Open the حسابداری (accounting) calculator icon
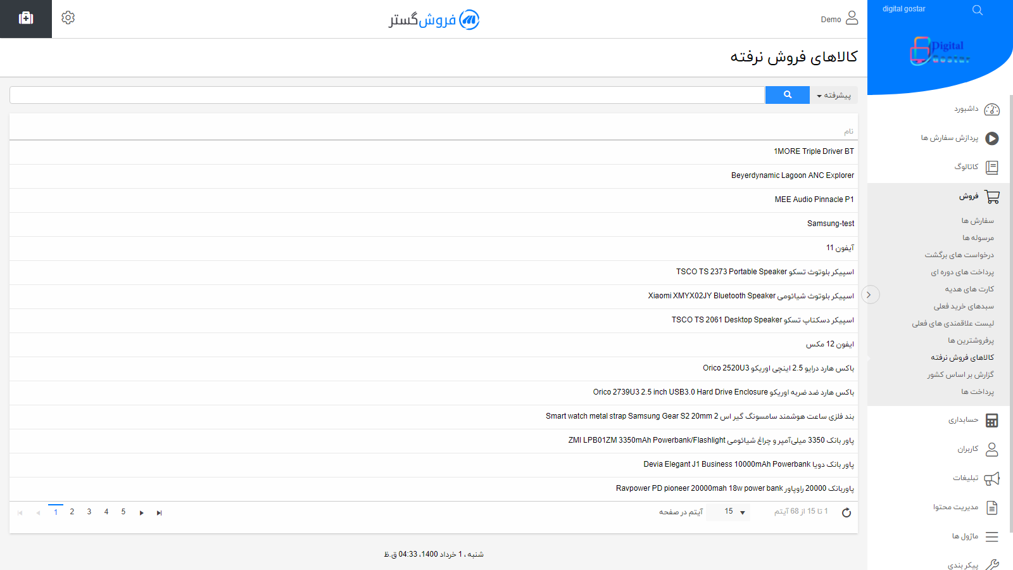The height and width of the screenshot is (570, 1013). pos(993,420)
